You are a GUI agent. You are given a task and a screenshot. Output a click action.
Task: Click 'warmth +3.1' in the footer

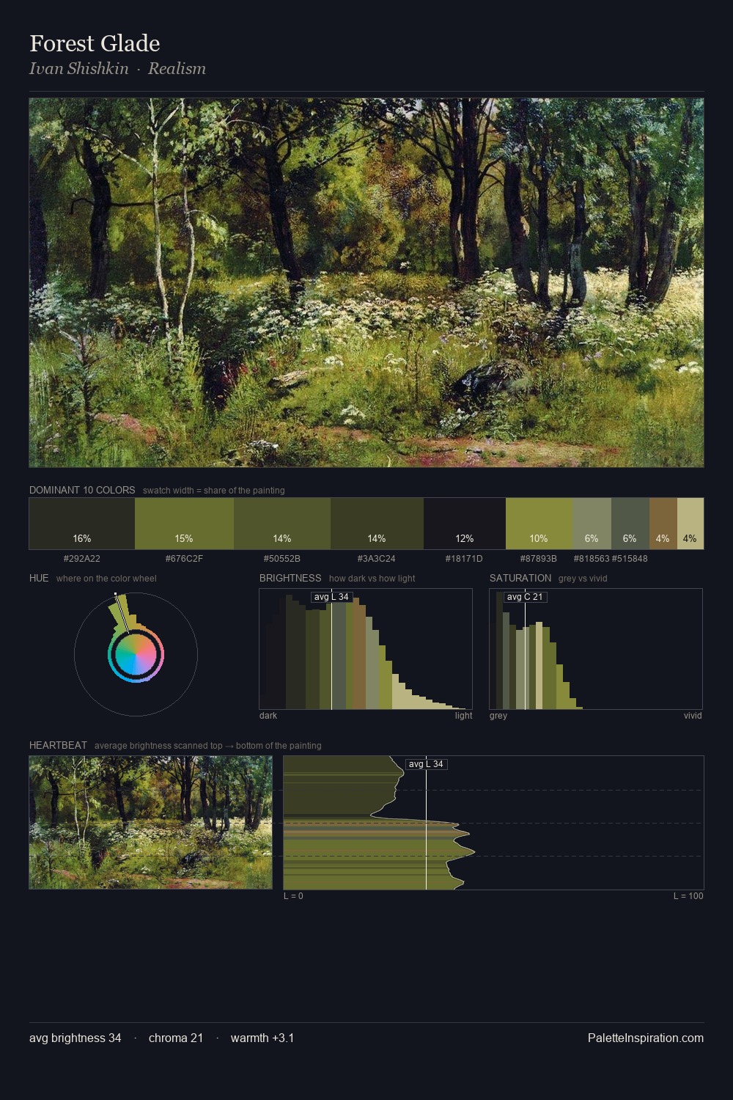coord(262,1038)
